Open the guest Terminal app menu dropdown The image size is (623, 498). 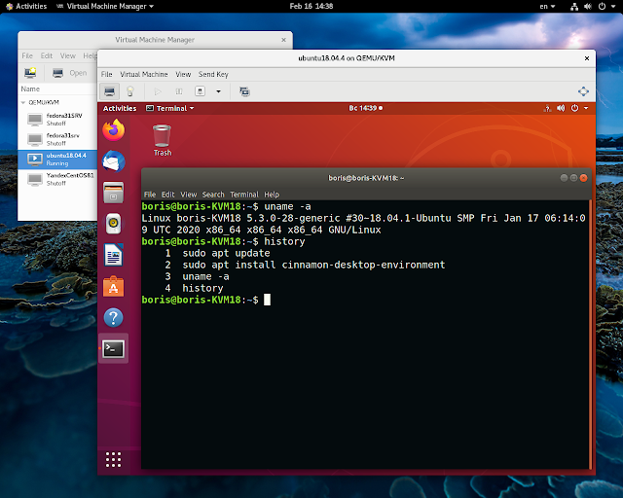click(170, 108)
